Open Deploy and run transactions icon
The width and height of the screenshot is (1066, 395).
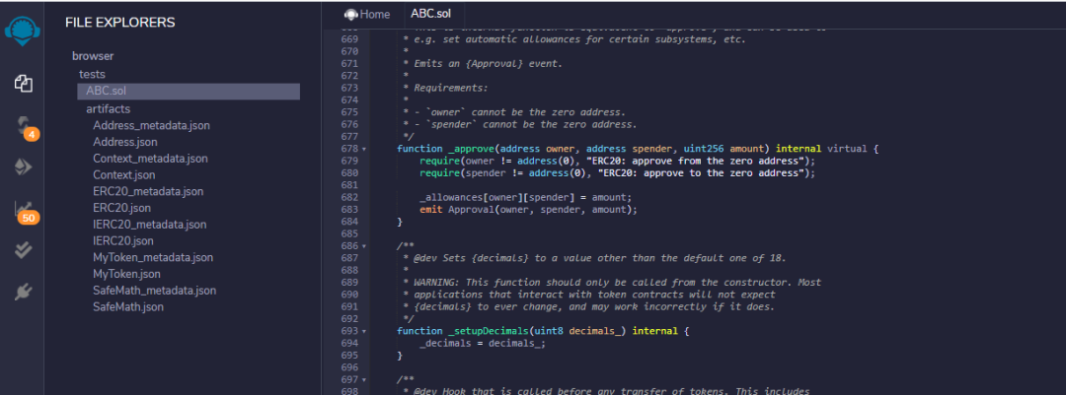(x=23, y=166)
